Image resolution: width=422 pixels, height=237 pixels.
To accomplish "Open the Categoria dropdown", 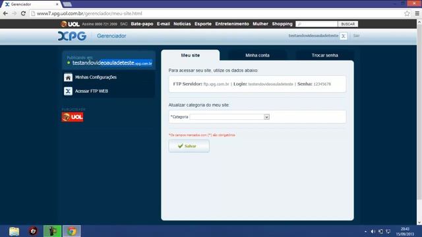I will 229,117.
